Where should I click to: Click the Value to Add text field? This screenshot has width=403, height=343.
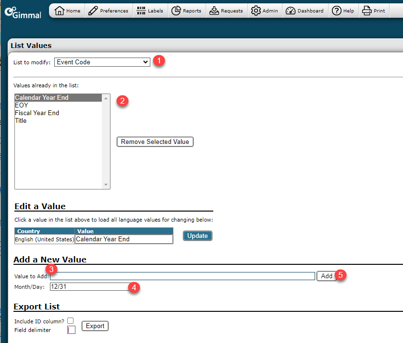click(183, 276)
